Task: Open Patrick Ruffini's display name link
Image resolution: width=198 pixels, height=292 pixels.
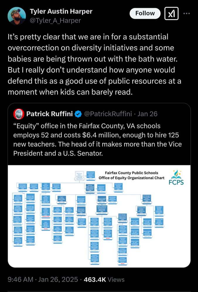Action: (x=49, y=114)
